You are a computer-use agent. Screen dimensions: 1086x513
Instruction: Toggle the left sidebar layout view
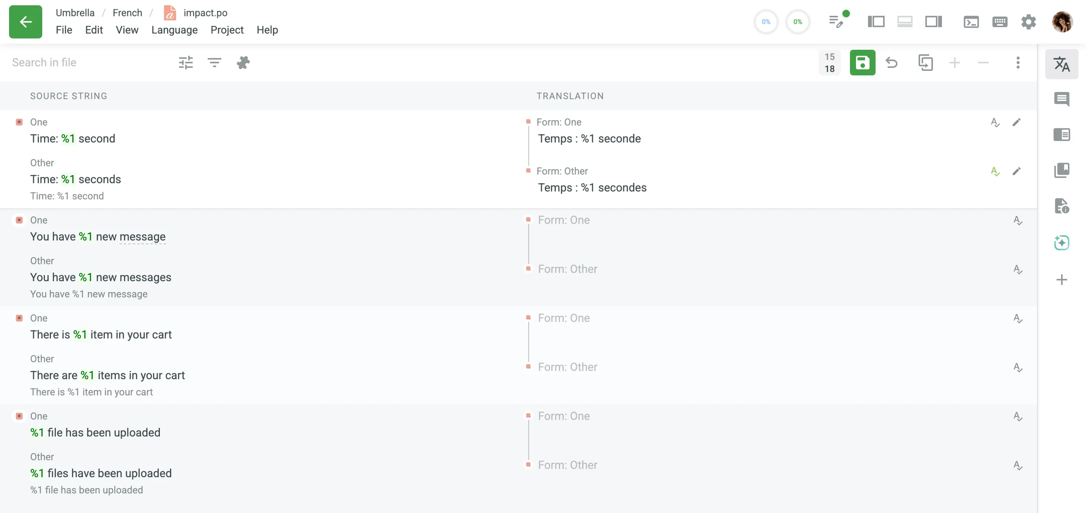pos(876,22)
